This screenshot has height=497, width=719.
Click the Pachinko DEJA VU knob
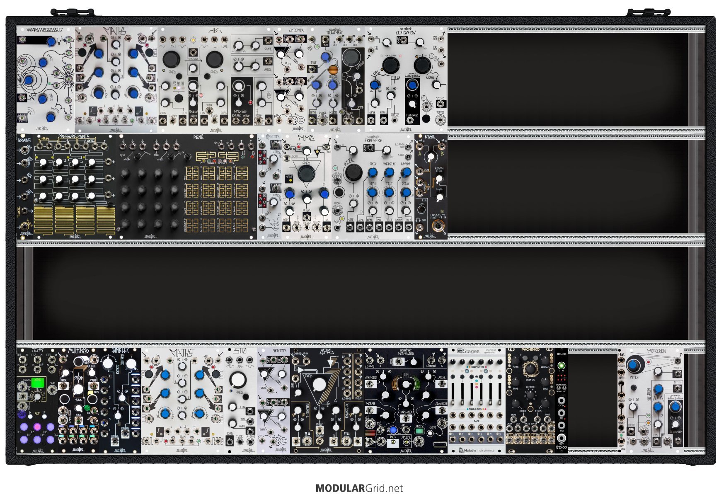coord(530,370)
